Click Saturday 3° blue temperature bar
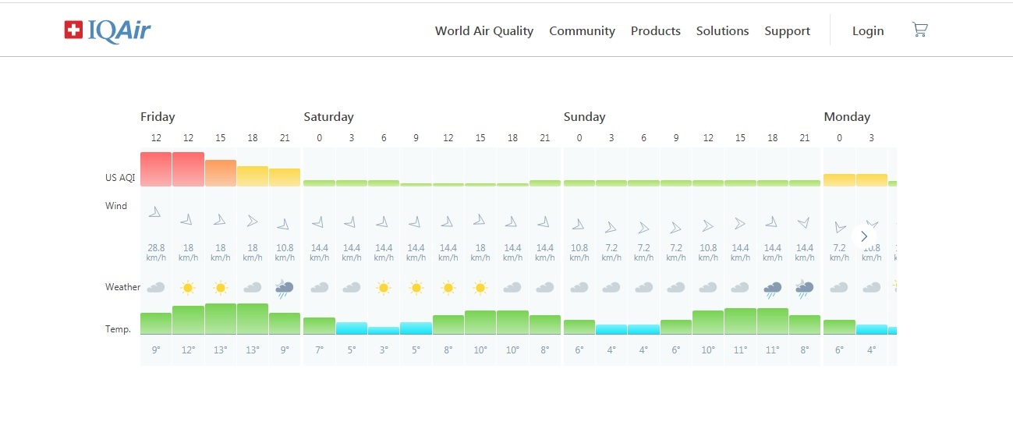 coord(384,331)
